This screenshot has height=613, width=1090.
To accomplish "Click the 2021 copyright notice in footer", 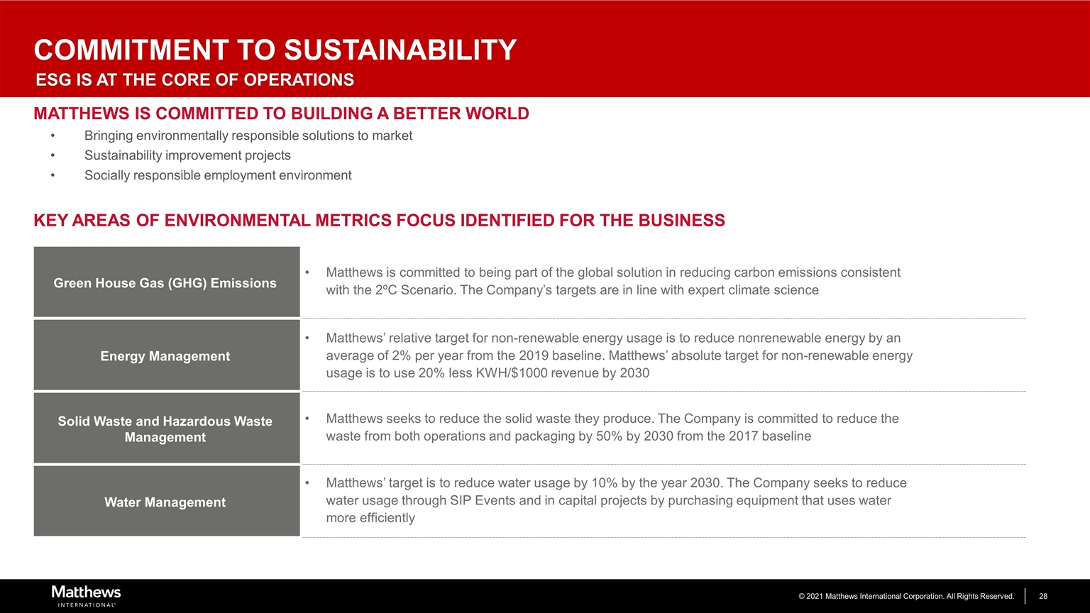I will click(x=905, y=597).
